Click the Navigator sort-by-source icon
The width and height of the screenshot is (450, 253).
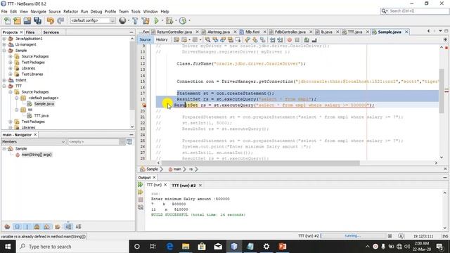pos(78,227)
